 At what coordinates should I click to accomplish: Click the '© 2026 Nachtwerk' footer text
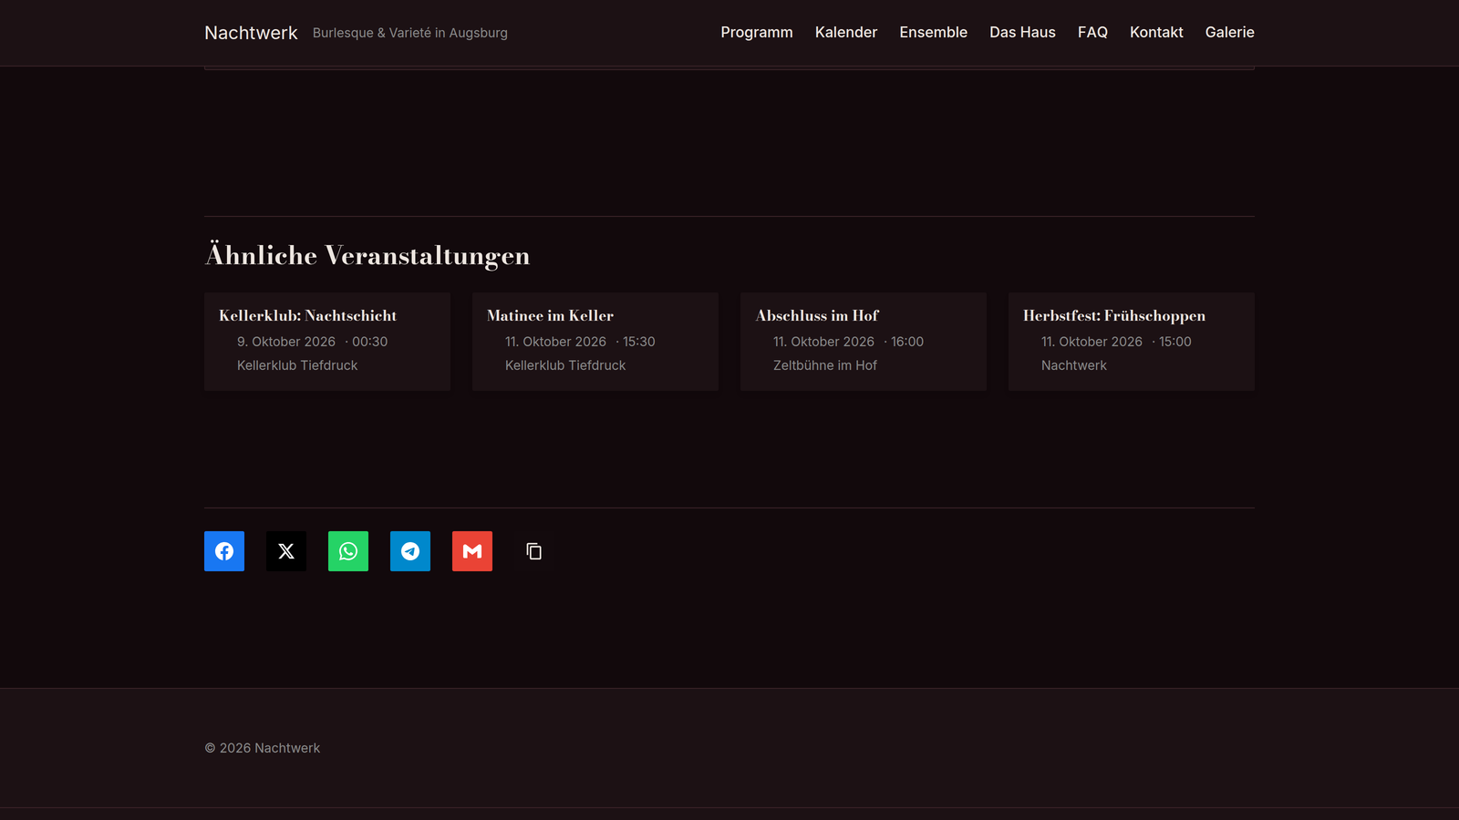pos(263,748)
